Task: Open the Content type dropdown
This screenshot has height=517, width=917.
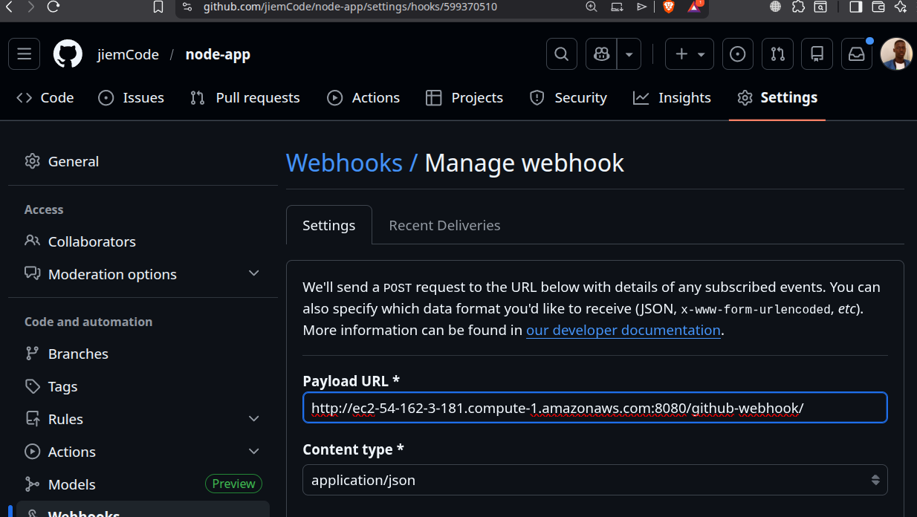Action: (594, 480)
